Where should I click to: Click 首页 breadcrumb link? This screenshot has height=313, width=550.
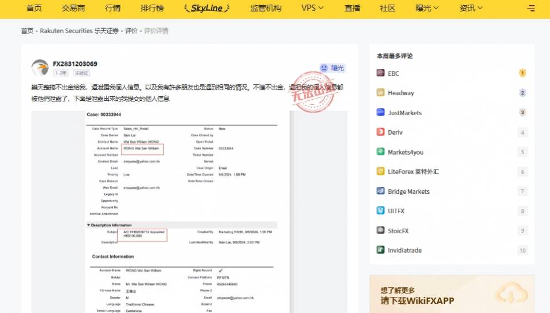pyautogui.click(x=27, y=31)
